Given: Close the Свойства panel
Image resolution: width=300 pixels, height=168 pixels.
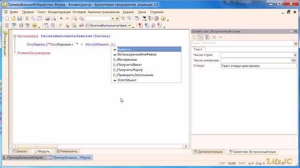Looking at the screenshot, I should click(x=296, y=31).
